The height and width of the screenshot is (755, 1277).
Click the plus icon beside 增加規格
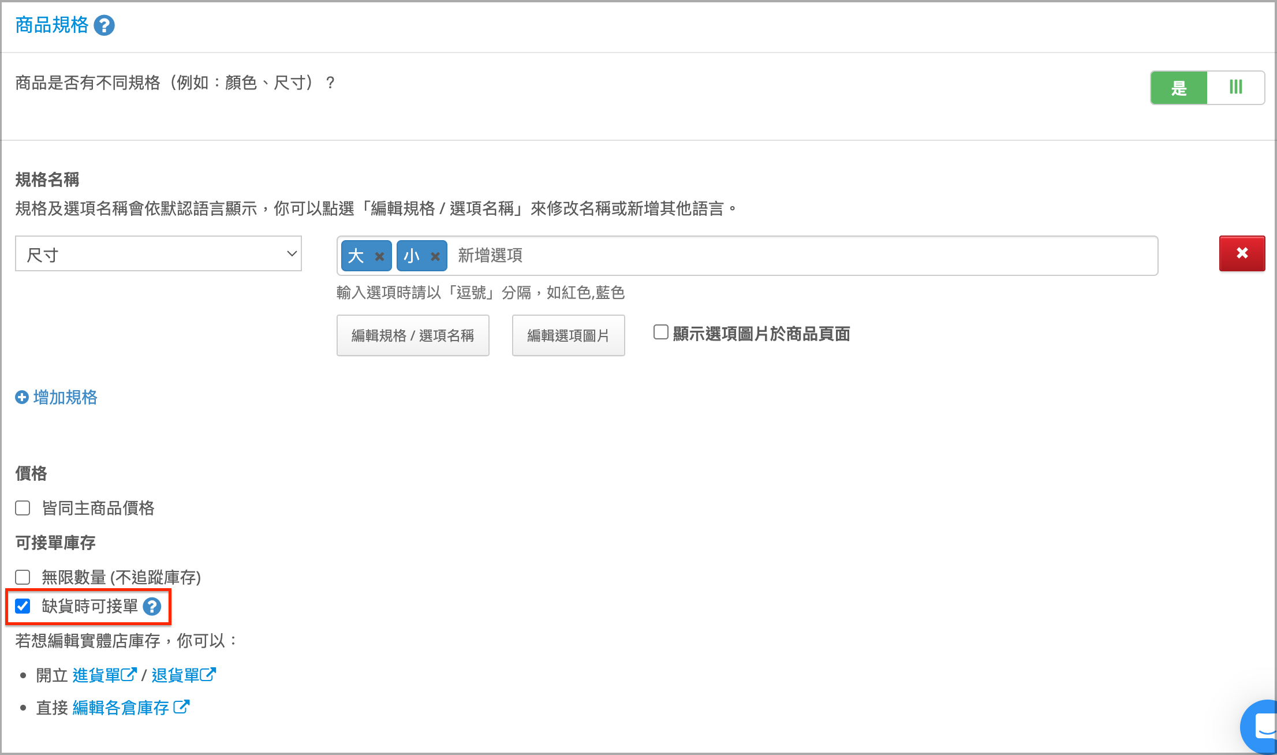tap(22, 398)
